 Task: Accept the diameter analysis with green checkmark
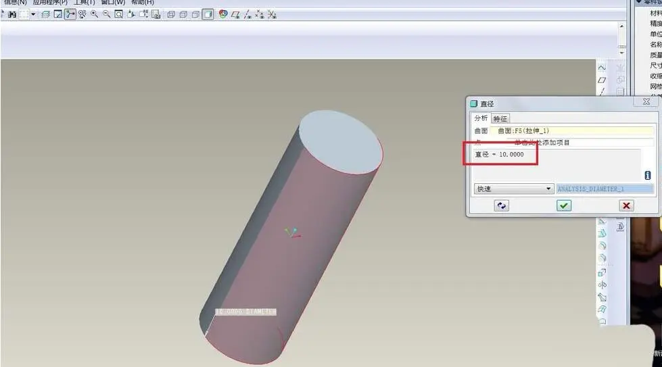coord(564,205)
